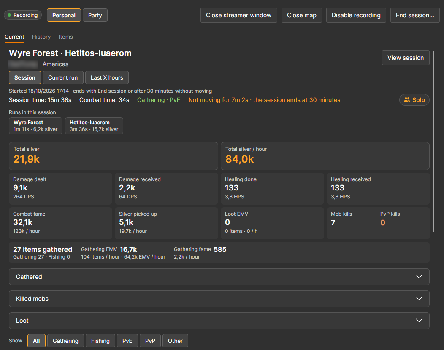Viewport: 444px width, 350px height.
Task: Switch to Personal view
Action: 64,15
